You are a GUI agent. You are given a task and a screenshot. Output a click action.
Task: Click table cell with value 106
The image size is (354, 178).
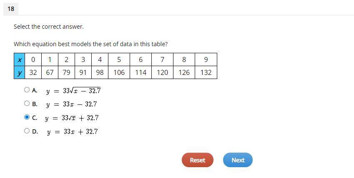pyautogui.click(x=119, y=72)
